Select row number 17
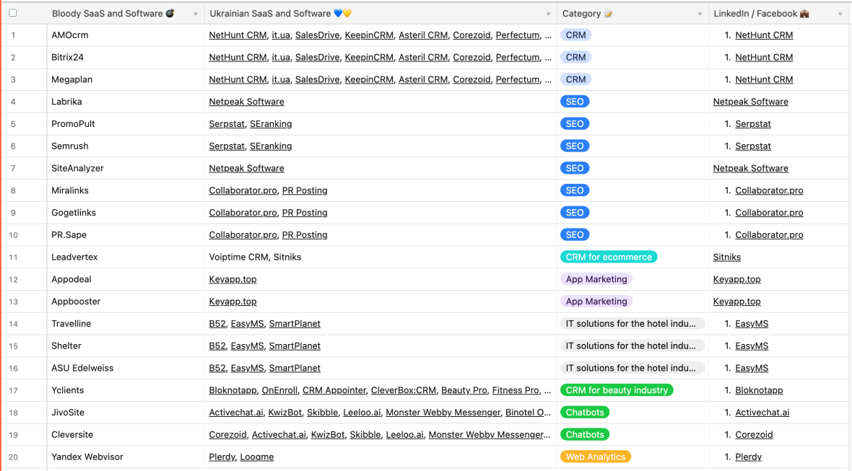This screenshot has height=471, width=852. pos(13,391)
